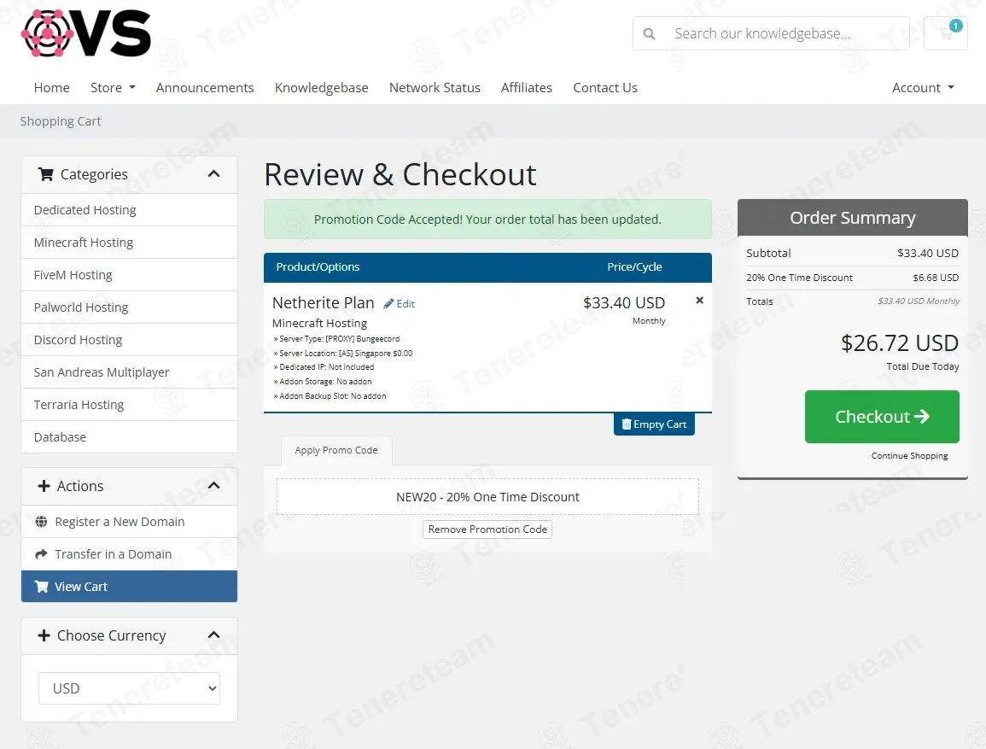Expand the Store dropdown menu
The width and height of the screenshot is (986, 749).
coord(114,88)
